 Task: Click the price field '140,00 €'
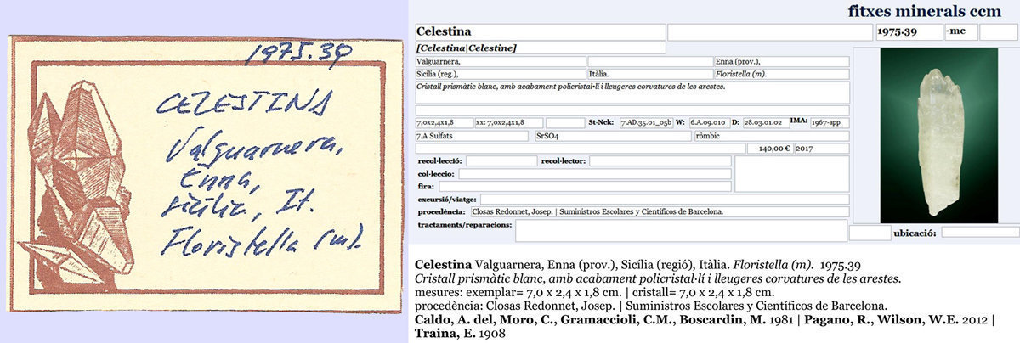click(x=769, y=148)
